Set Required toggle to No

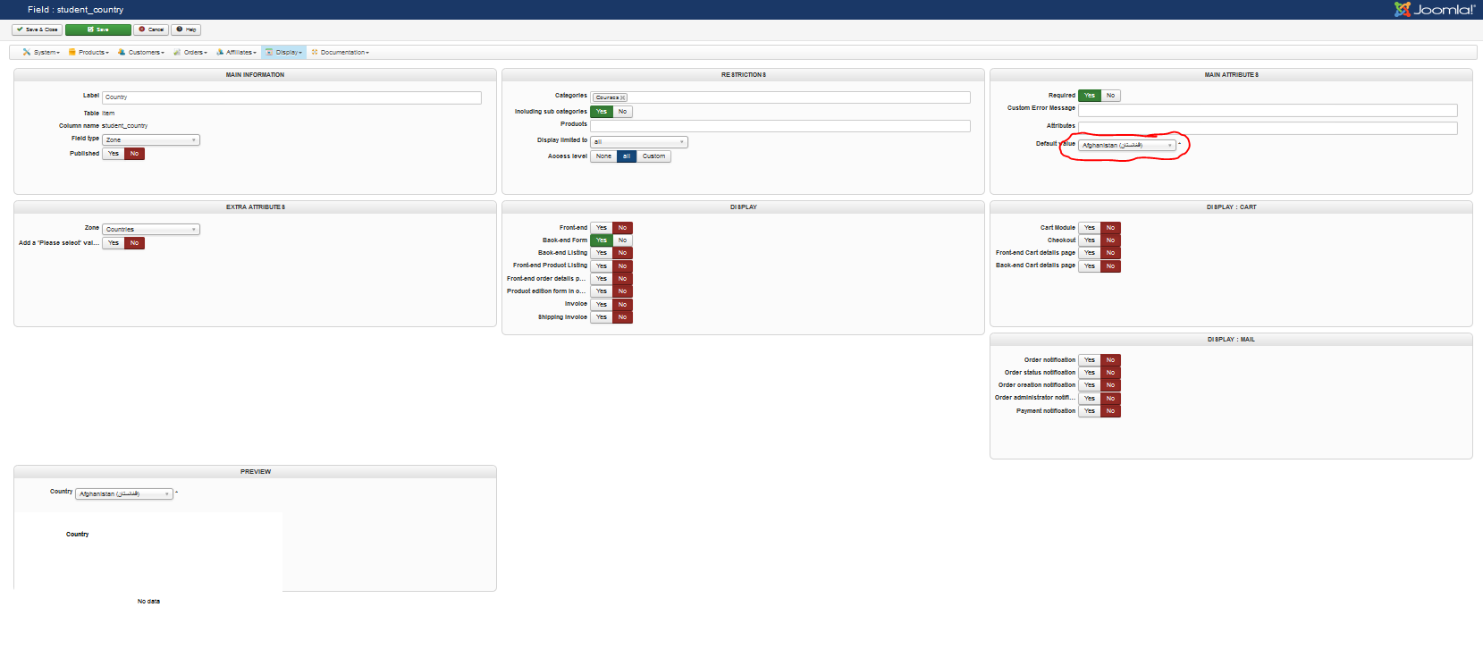(1110, 96)
